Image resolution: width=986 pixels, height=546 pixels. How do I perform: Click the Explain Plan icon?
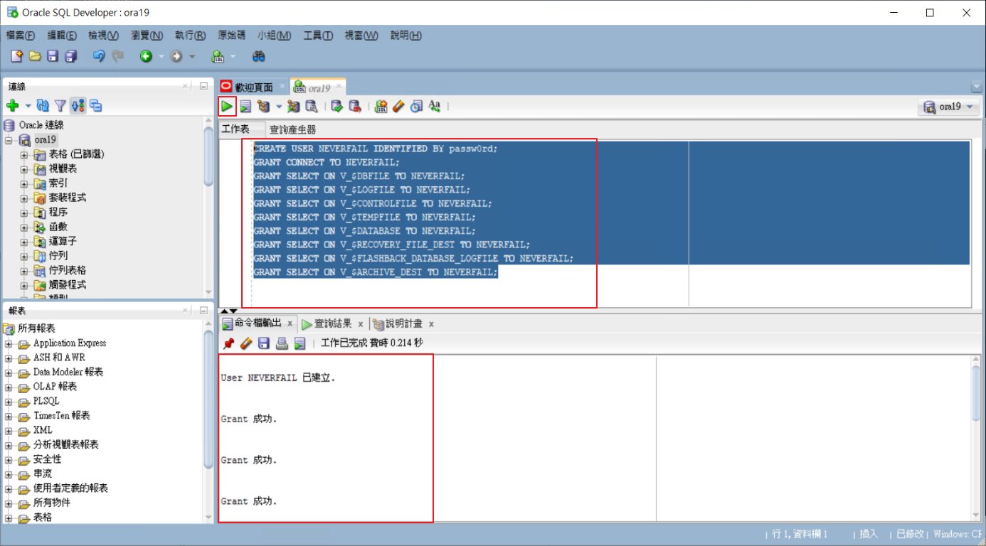(x=264, y=107)
